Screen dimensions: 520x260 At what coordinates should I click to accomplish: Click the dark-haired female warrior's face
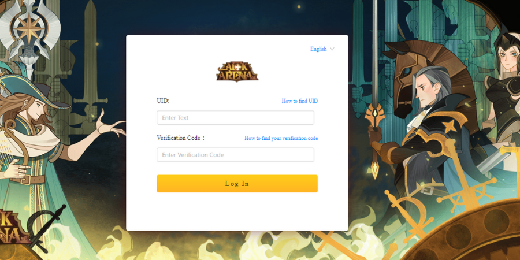508,57
